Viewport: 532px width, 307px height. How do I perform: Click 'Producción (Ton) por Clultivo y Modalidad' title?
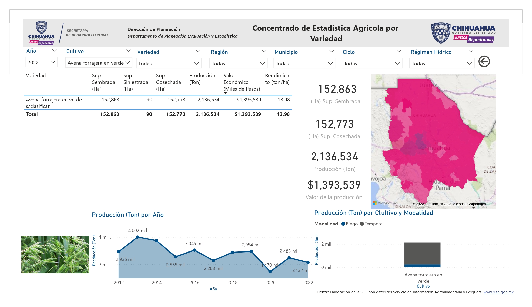tap(374, 213)
